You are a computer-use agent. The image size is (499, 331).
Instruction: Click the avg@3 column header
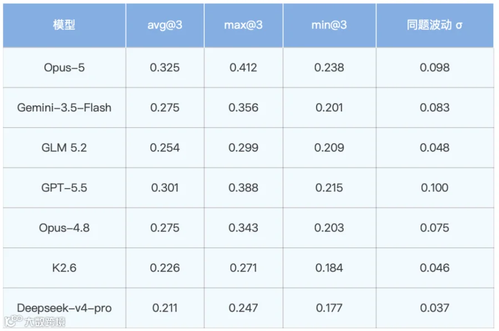165,25
